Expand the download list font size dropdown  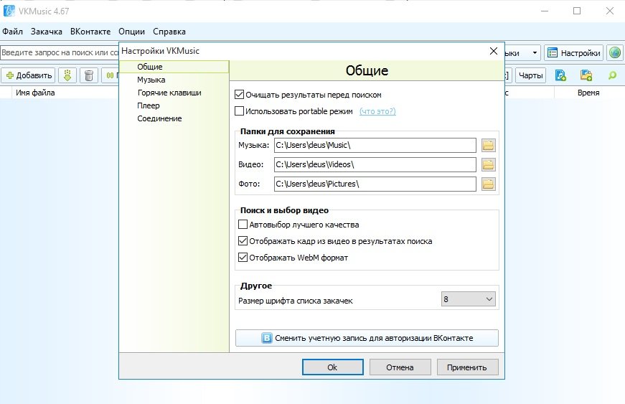(469, 299)
